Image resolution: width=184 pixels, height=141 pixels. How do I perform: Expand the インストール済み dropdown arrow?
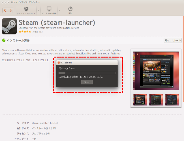pyautogui.click(x=60, y=10)
